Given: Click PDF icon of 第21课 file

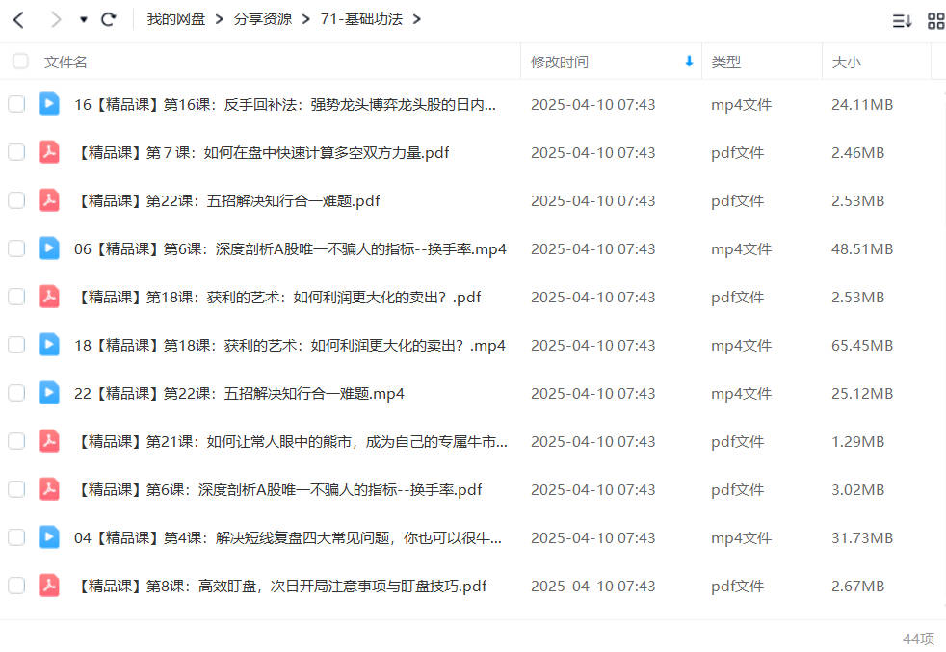Looking at the screenshot, I should click(x=49, y=441).
